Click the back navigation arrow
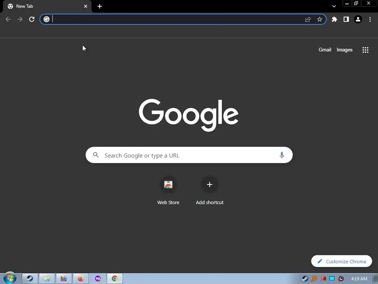 8,19
